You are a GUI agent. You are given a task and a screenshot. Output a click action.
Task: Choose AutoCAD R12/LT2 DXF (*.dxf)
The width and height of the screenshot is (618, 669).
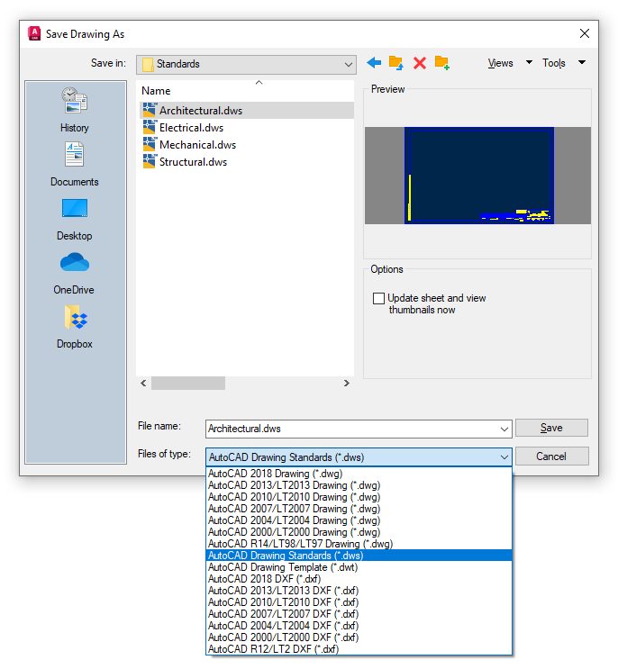click(359, 649)
